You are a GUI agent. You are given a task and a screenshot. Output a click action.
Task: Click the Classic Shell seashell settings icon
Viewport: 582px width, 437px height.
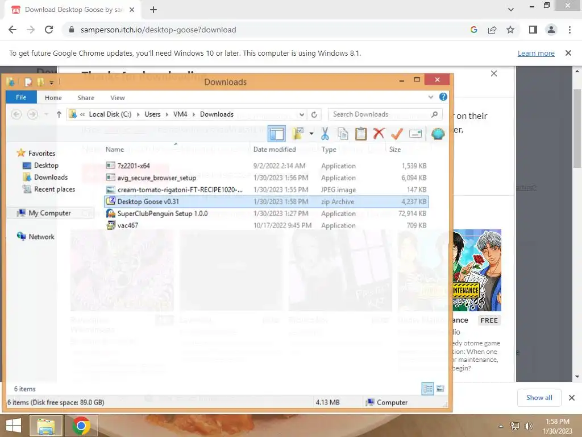pos(438,134)
